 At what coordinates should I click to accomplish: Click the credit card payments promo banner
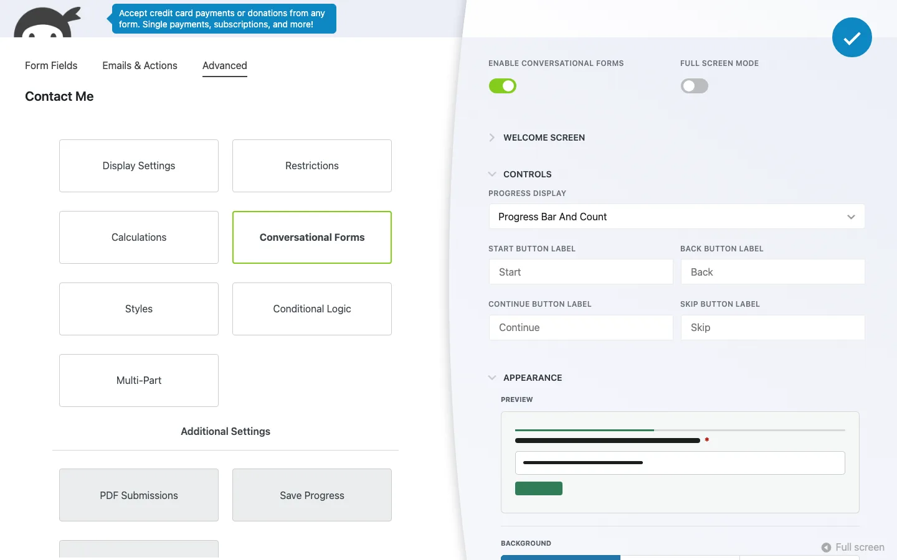[x=224, y=19]
